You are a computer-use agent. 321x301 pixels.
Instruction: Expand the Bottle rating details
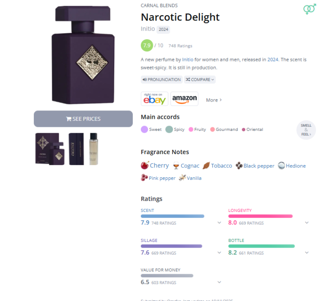[307, 252]
